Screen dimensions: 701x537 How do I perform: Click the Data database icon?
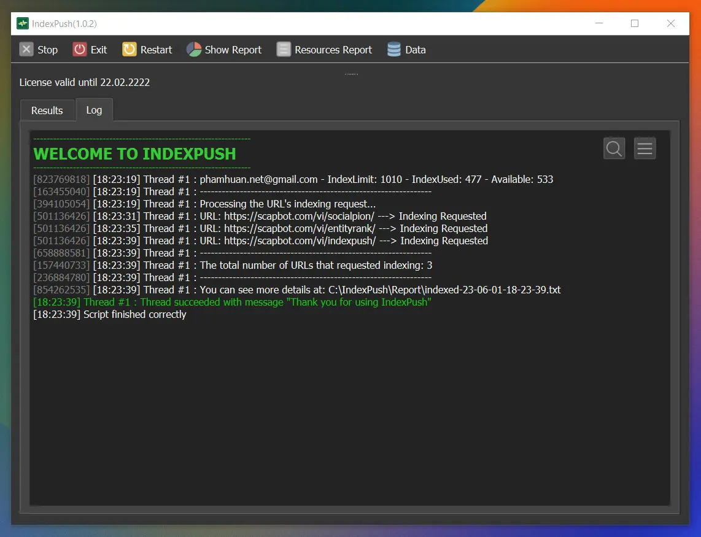point(394,49)
